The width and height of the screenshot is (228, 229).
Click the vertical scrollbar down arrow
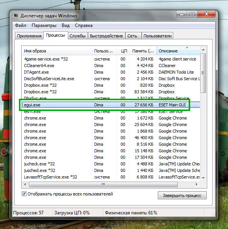pyautogui.click(x=203, y=178)
